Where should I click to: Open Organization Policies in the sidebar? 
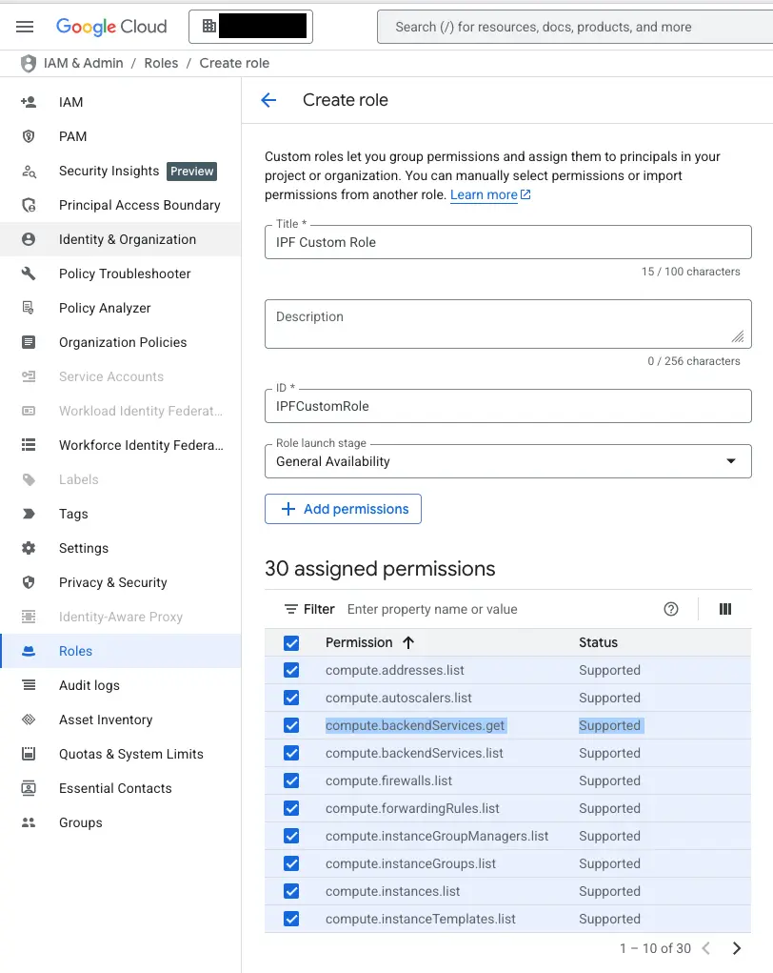click(x=123, y=342)
